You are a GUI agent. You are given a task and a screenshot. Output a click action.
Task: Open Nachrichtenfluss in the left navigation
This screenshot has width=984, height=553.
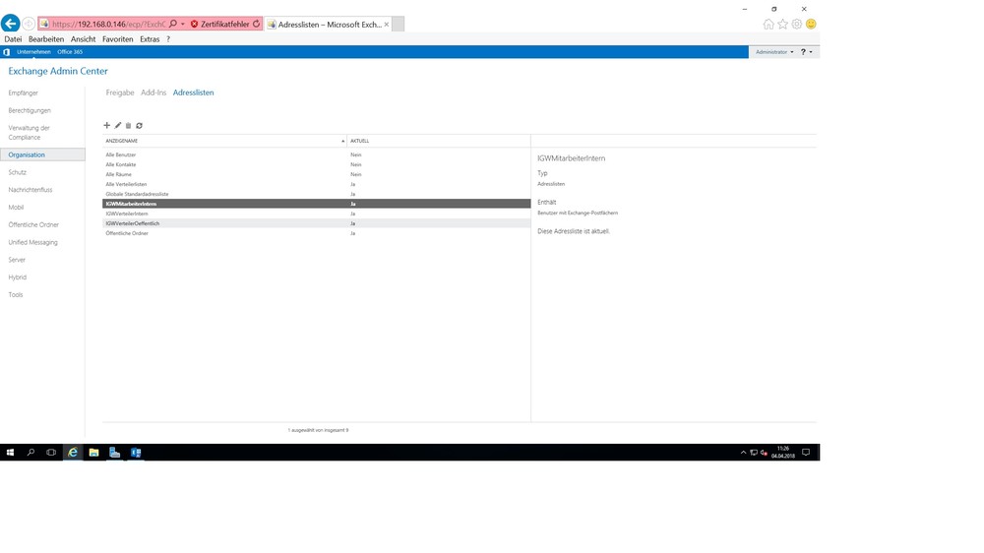31,190
